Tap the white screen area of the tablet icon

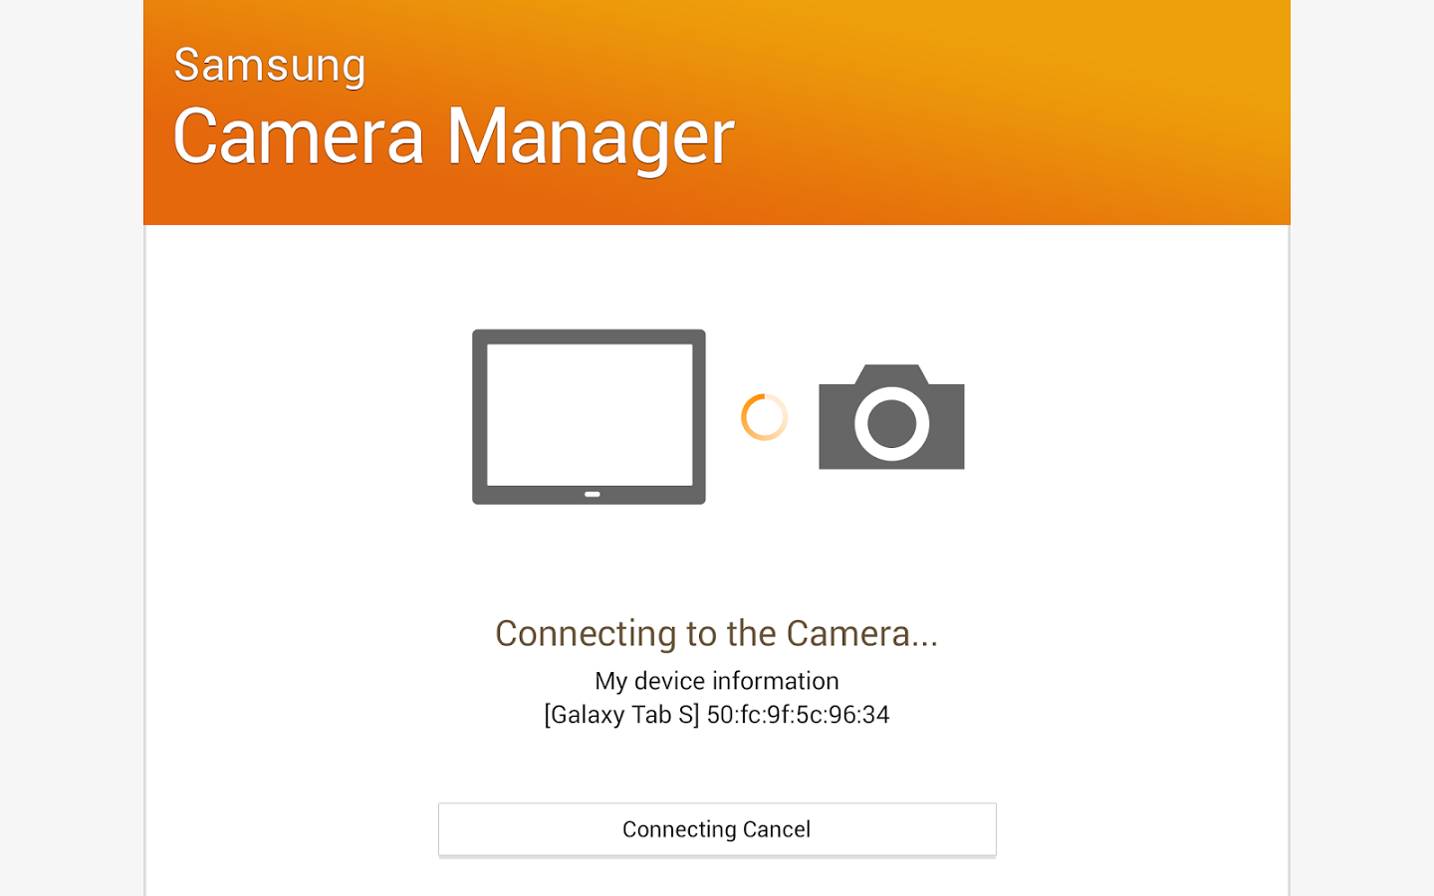[590, 414]
